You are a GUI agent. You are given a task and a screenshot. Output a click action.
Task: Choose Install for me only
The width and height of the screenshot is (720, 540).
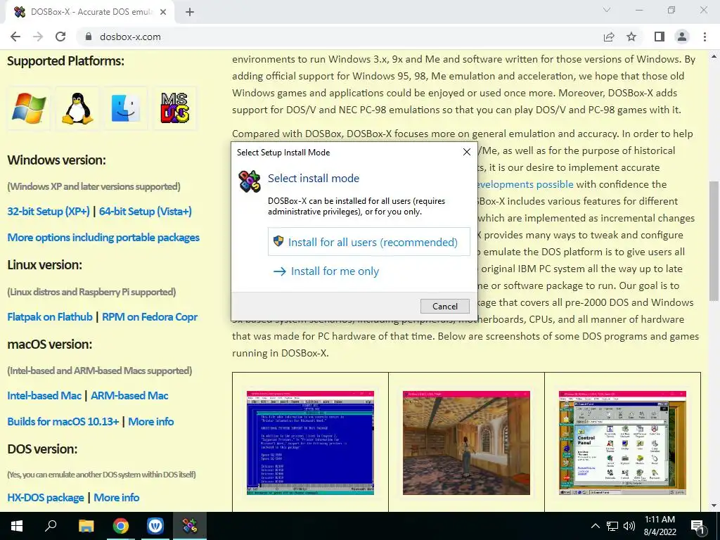(326, 271)
